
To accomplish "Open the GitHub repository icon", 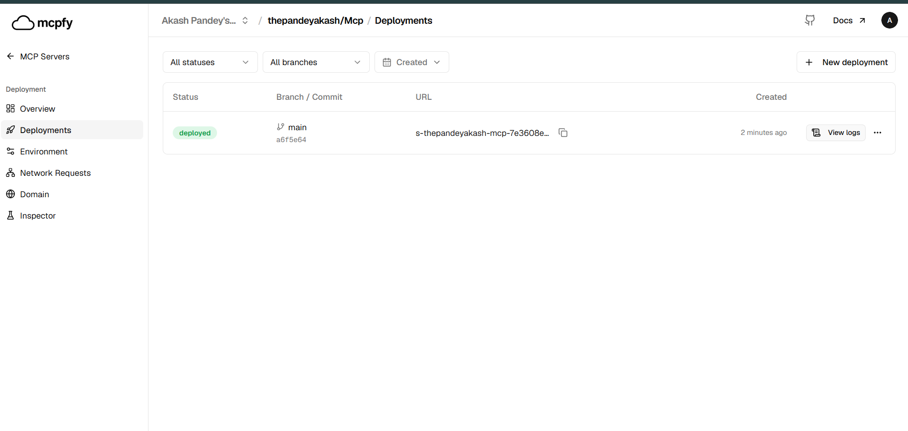I will 809,20.
